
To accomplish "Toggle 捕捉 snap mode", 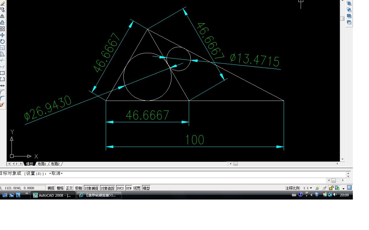I will pyautogui.click(x=51, y=188).
